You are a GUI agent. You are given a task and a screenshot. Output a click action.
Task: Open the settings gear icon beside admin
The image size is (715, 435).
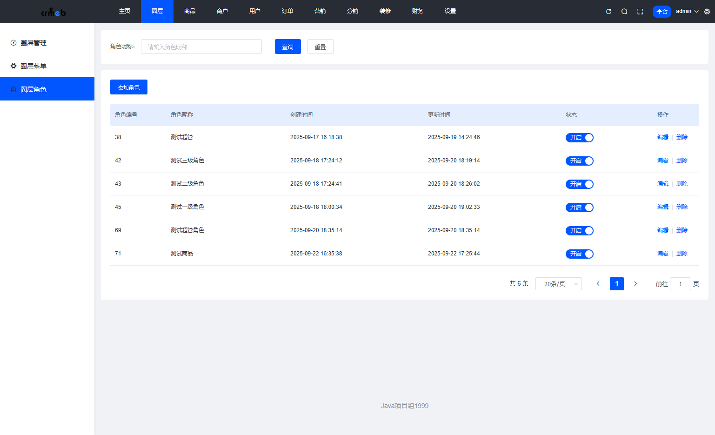pos(707,12)
